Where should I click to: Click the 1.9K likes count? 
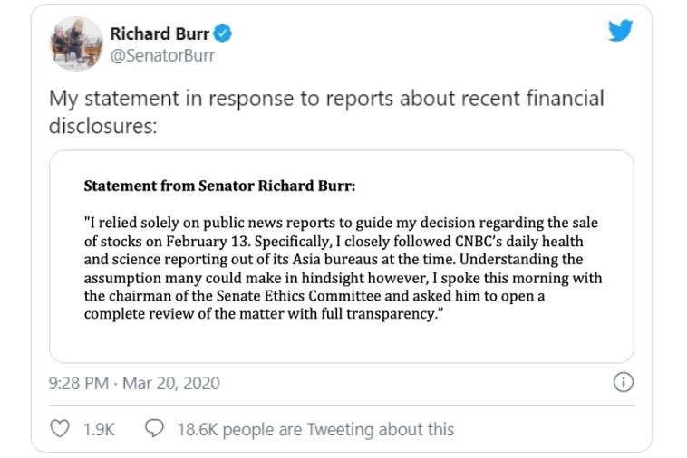pos(99,430)
